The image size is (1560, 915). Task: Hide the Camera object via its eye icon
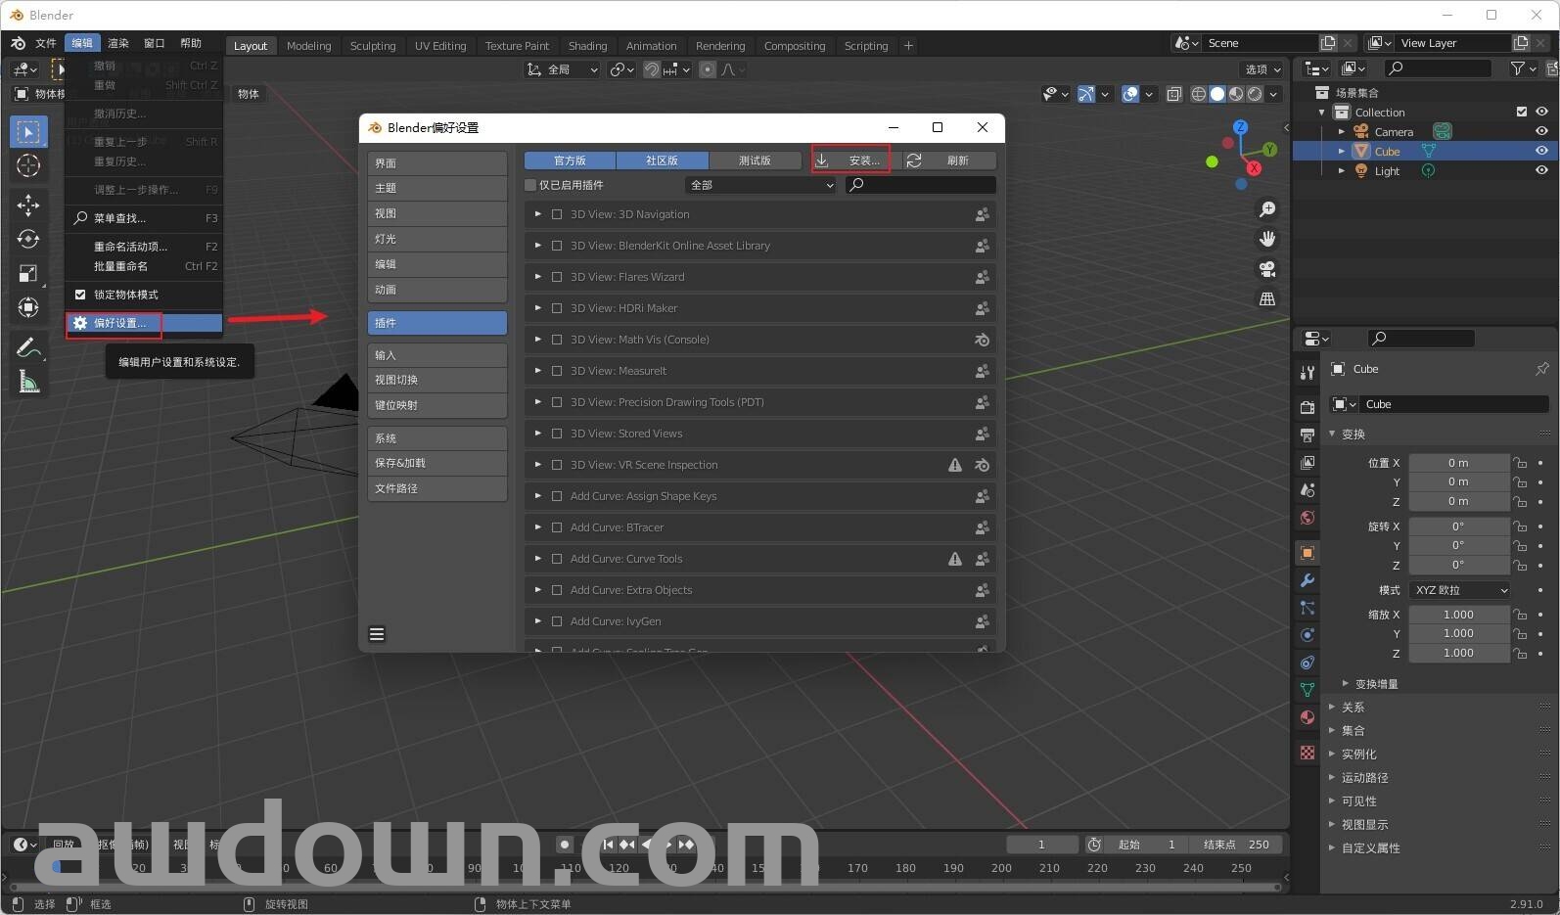(x=1541, y=131)
